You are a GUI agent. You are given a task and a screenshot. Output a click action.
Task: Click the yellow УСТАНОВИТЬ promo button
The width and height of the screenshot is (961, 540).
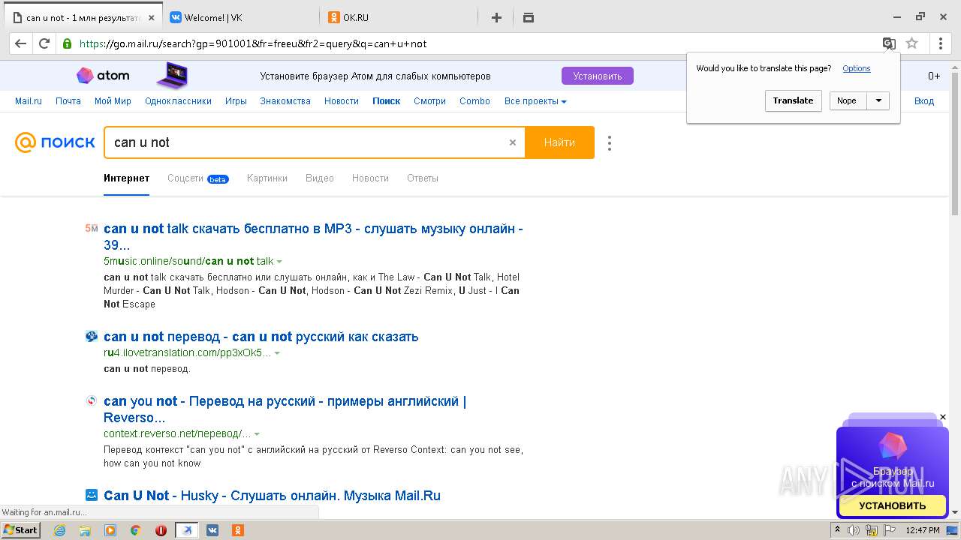(x=892, y=505)
